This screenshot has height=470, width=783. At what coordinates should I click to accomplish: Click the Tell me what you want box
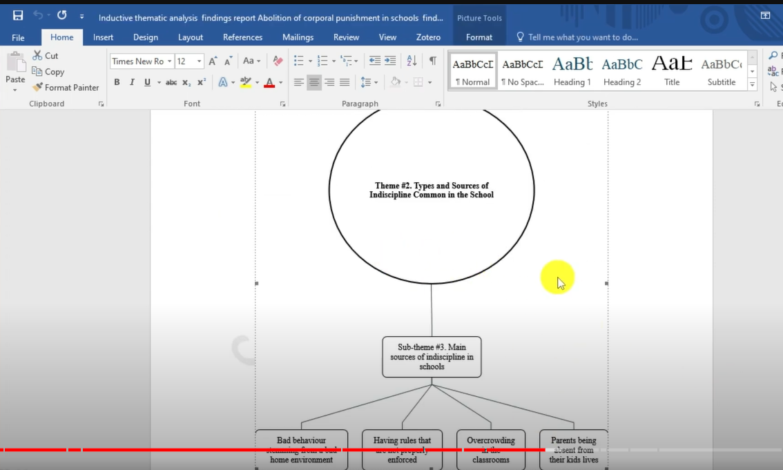577,37
